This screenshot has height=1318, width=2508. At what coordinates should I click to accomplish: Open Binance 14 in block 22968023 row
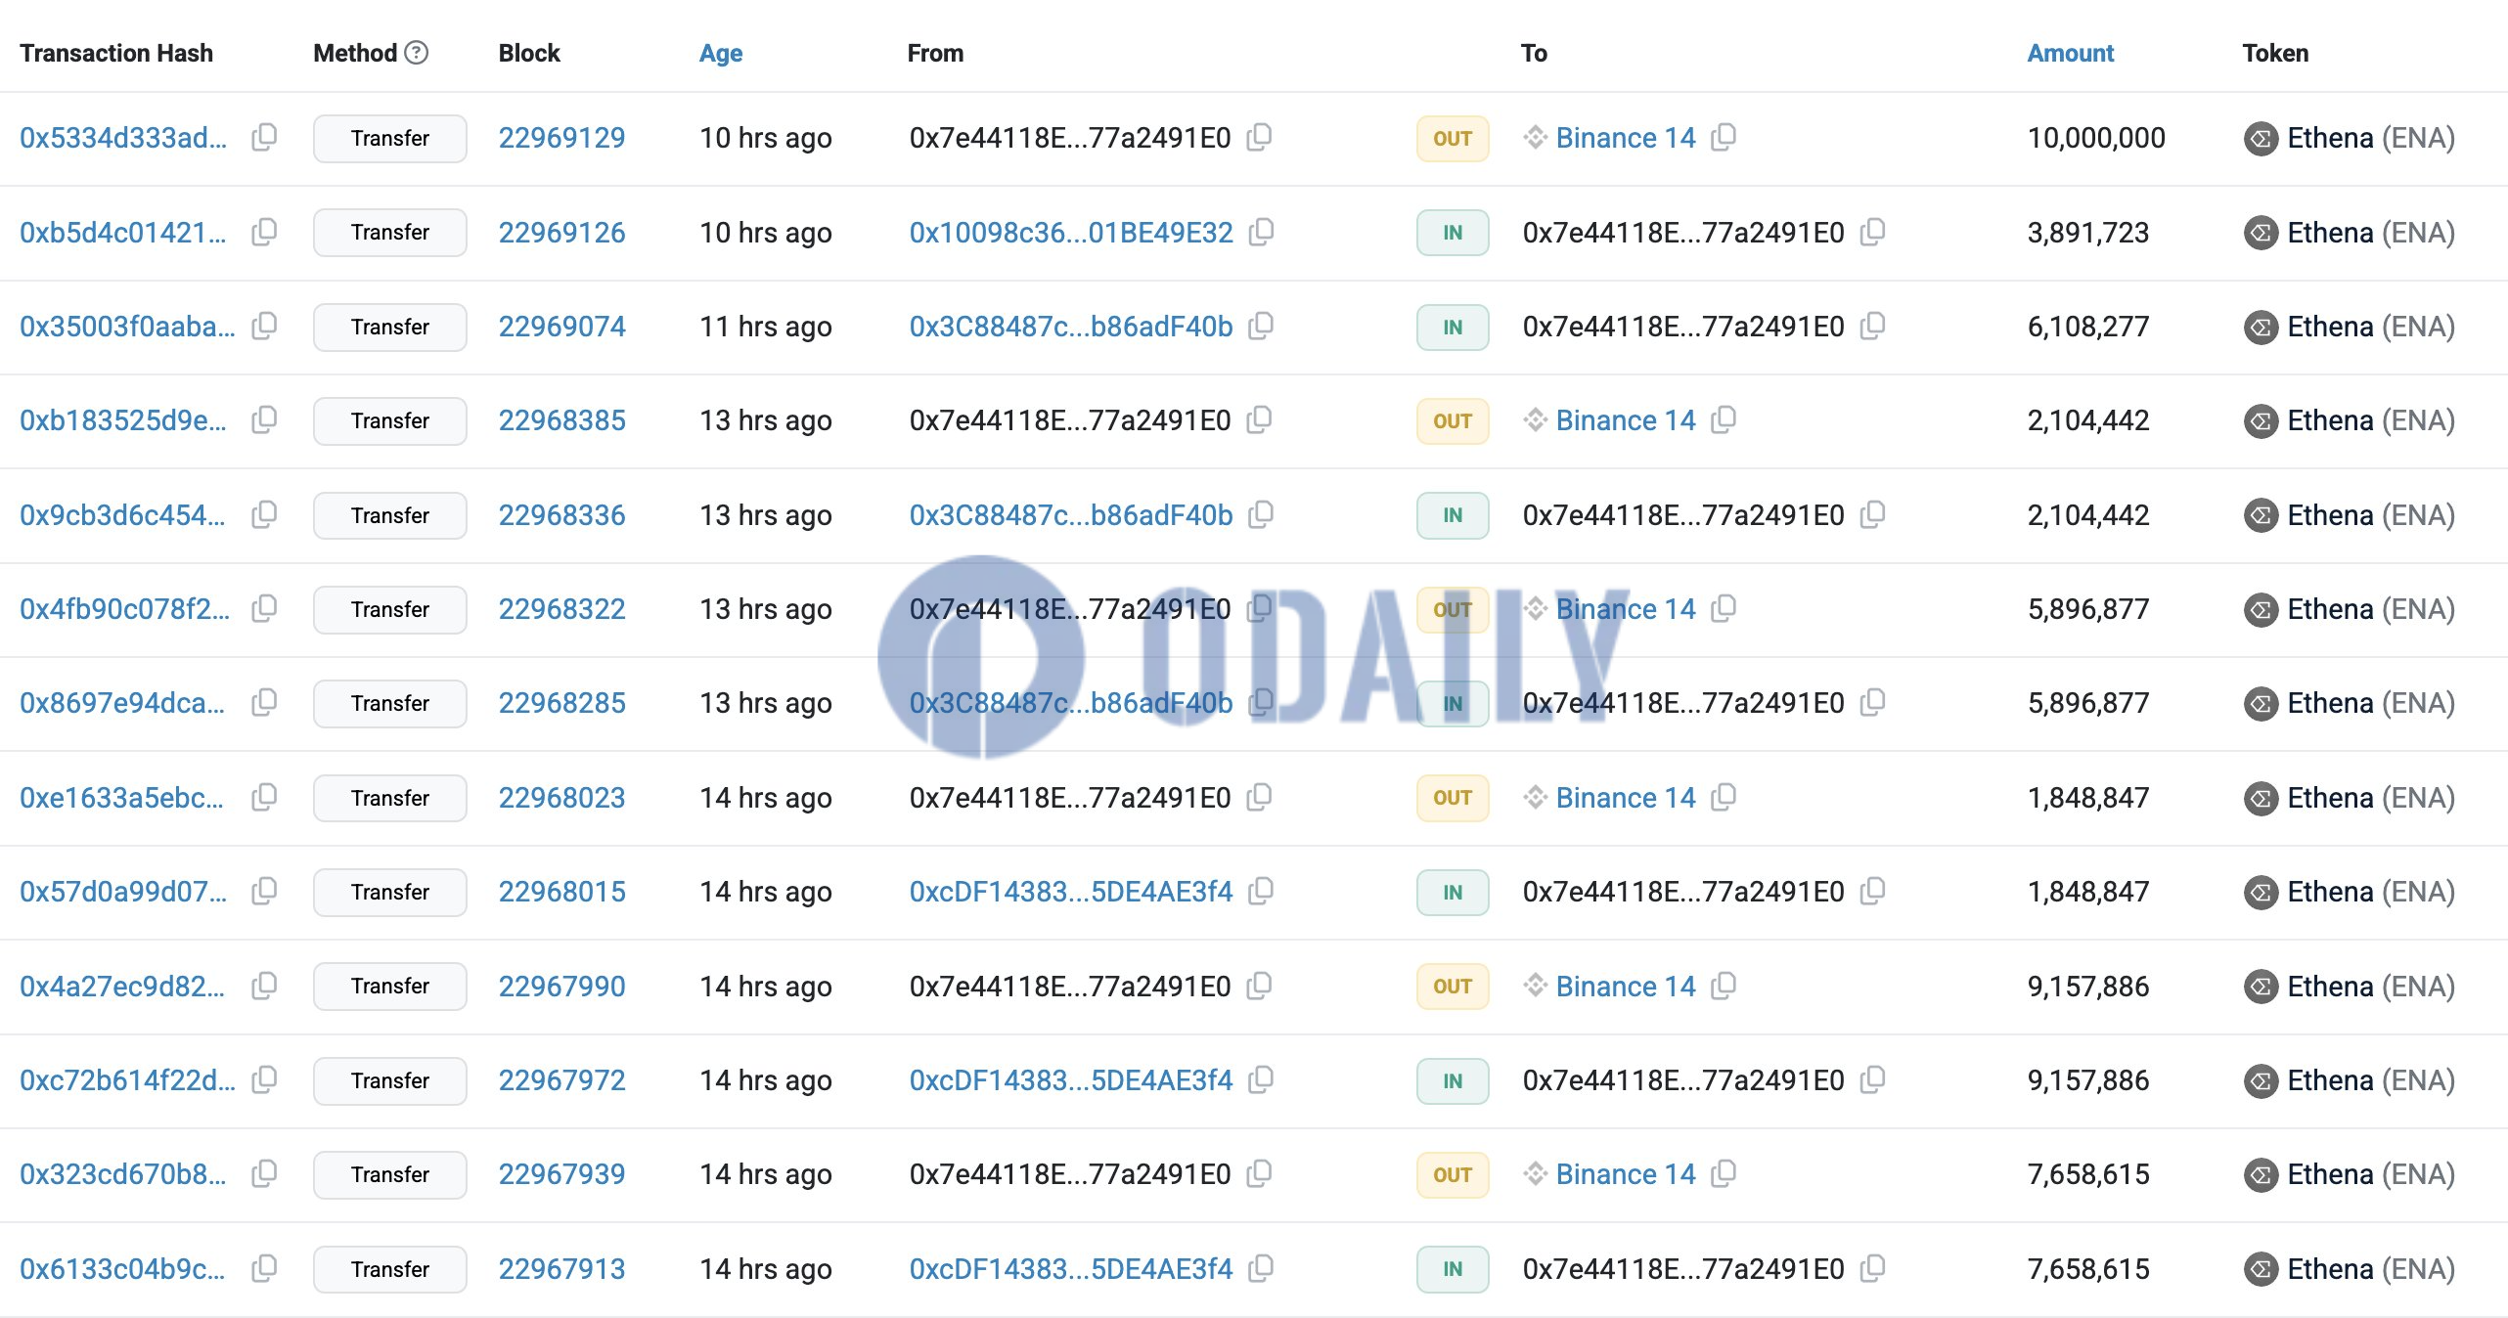pyautogui.click(x=1626, y=798)
